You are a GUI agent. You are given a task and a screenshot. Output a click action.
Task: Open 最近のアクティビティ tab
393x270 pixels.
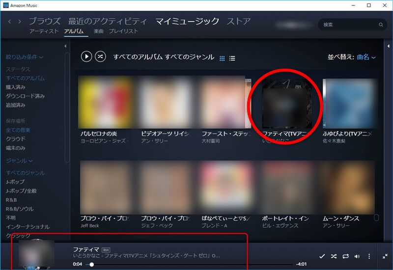coord(108,21)
